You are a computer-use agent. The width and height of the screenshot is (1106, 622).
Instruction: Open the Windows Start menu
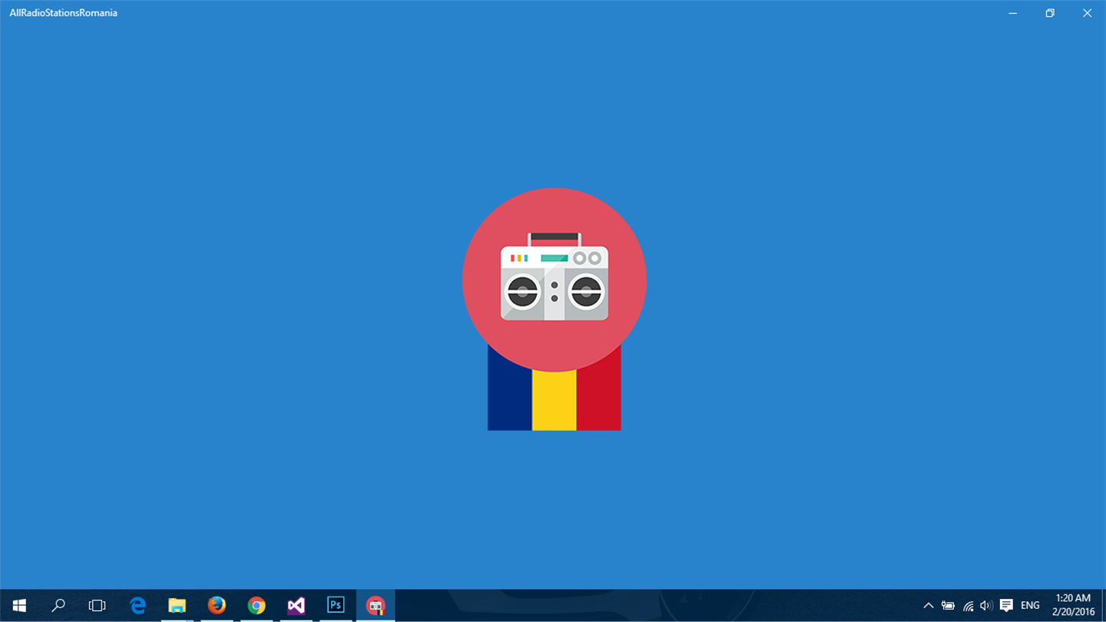pyautogui.click(x=19, y=606)
